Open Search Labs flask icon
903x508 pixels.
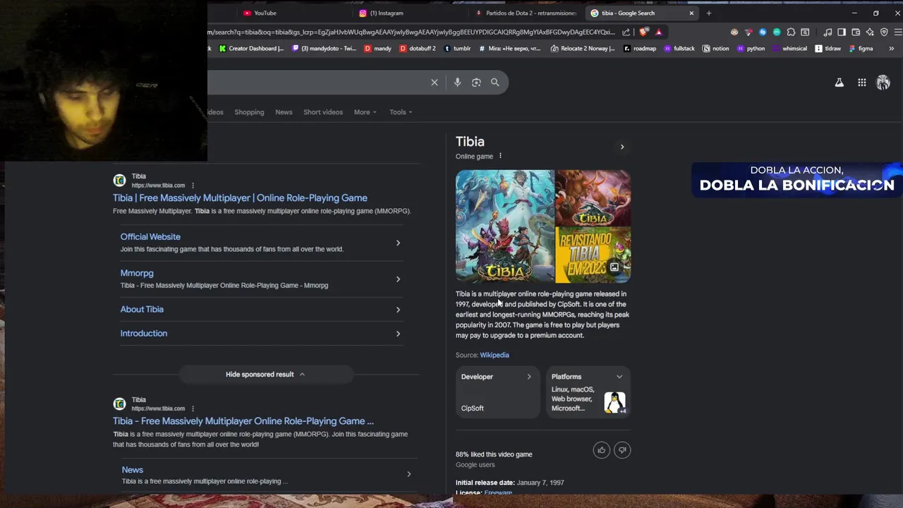[x=840, y=83]
